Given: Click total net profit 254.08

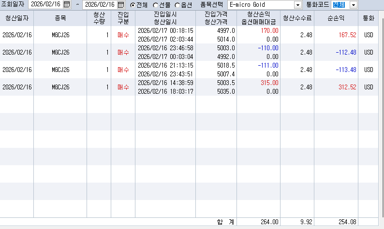Looking at the screenshot, I should tap(347, 222).
